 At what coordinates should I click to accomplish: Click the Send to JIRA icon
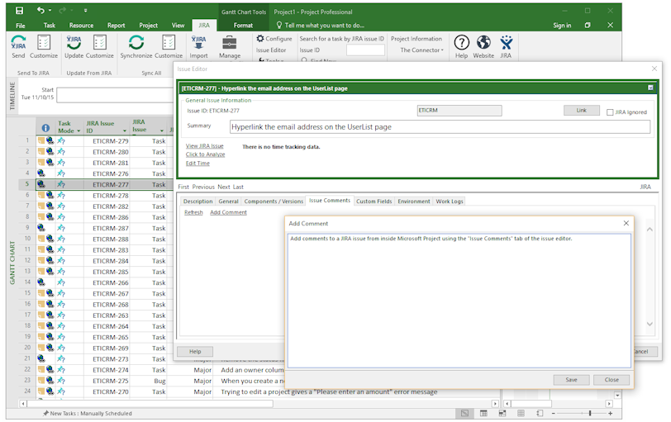pos(18,43)
